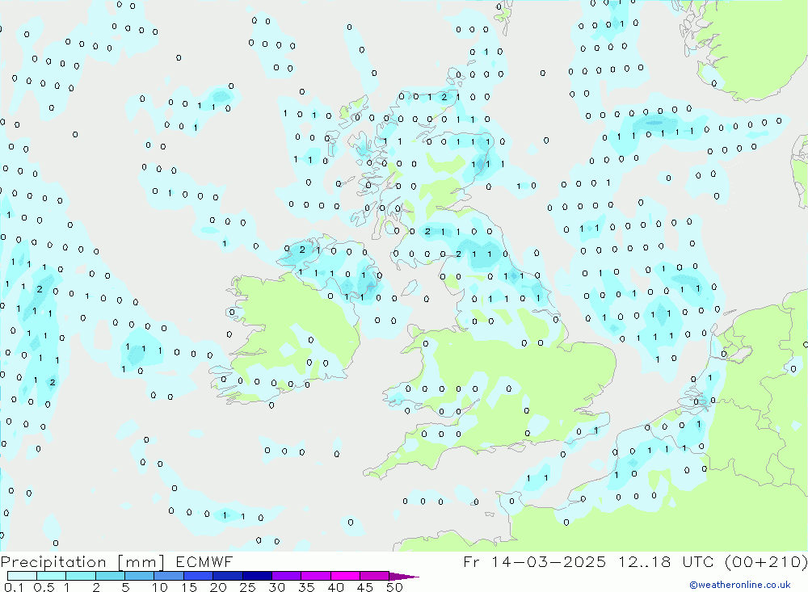The width and height of the screenshot is (808, 592).
Task: Select the "0.5" legend scale label
Action: point(44,587)
